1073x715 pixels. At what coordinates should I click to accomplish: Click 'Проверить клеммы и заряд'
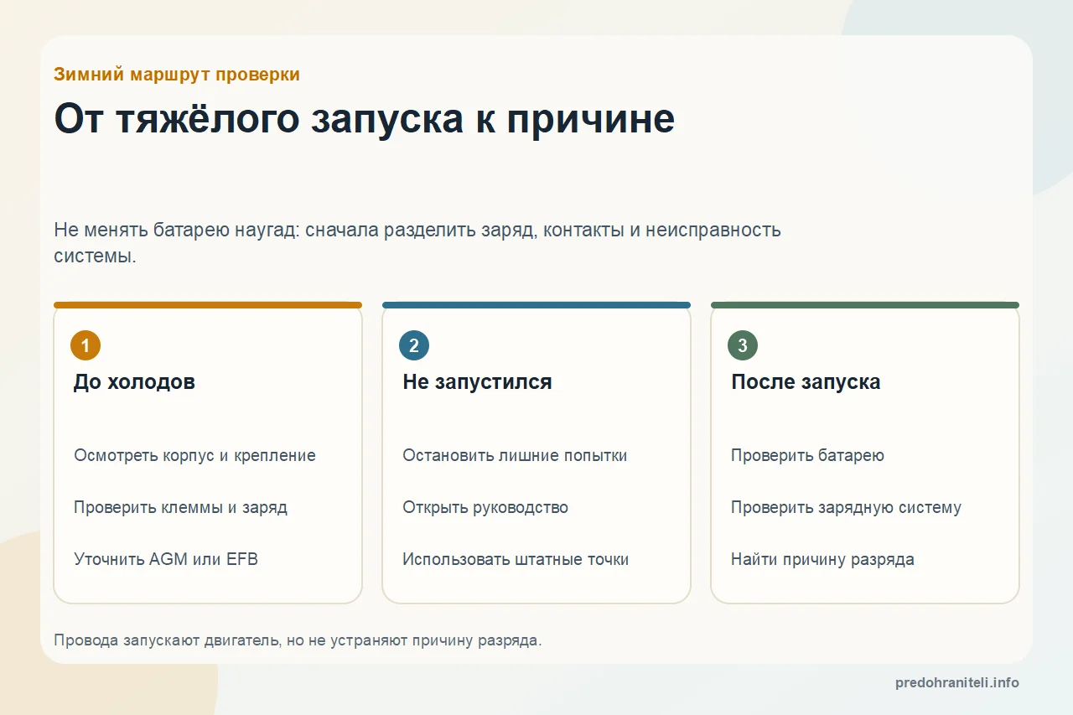click(180, 508)
